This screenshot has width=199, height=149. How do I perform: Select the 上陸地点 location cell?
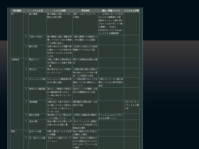17,94
